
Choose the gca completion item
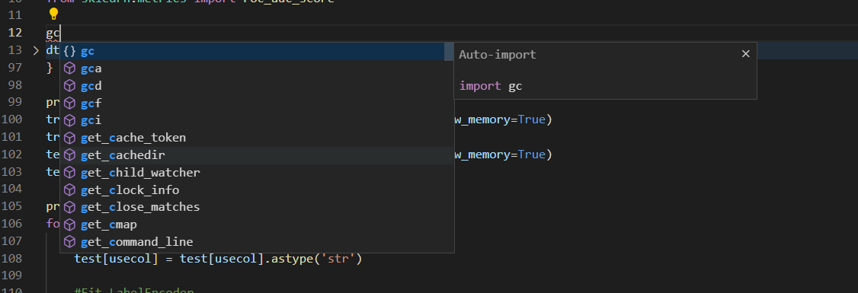[257, 69]
